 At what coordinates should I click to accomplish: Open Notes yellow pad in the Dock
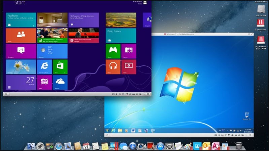105,146
